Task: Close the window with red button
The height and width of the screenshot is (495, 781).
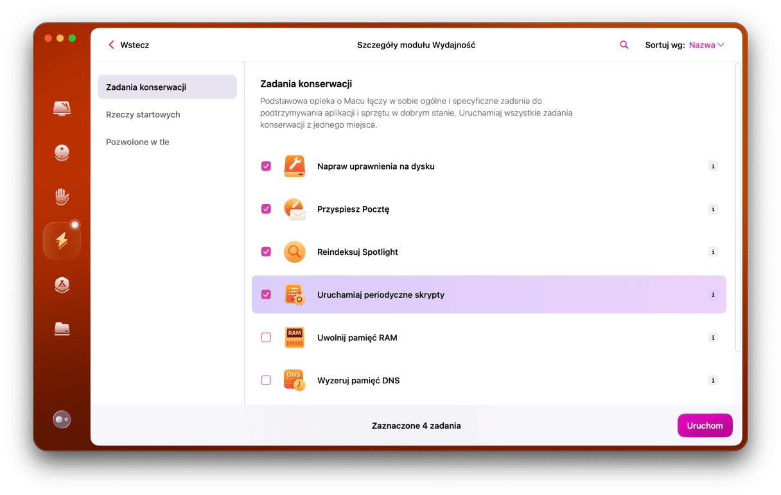Action: pos(48,39)
